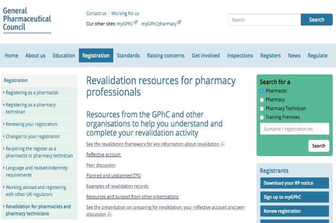336x223 pixels.
Task: Click external link icon next to myGPhC
Action: 135,23
